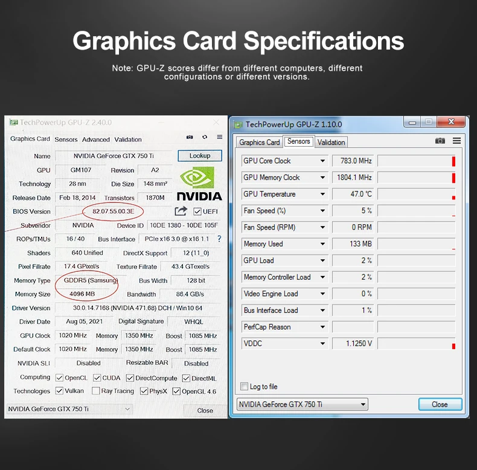Switch to the Validation tab in GPU-Z 1.10.0

point(331,142)
